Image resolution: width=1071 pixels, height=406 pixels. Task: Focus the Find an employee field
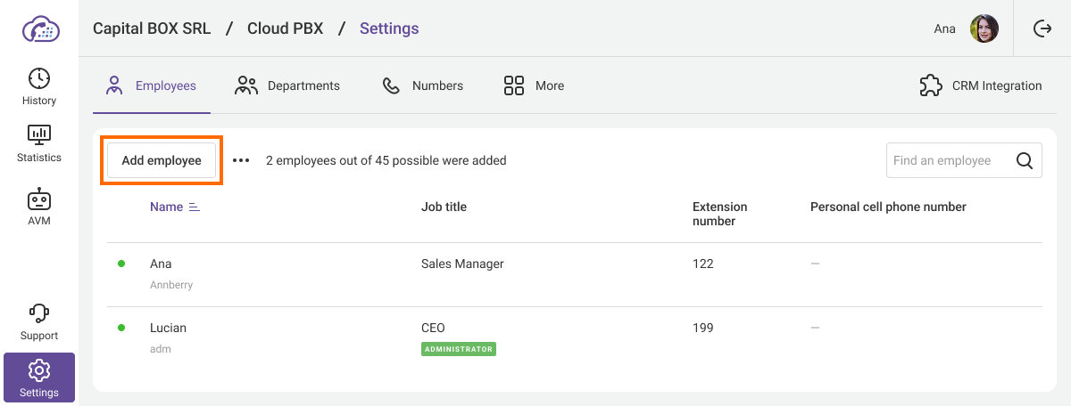click(948, 161)
